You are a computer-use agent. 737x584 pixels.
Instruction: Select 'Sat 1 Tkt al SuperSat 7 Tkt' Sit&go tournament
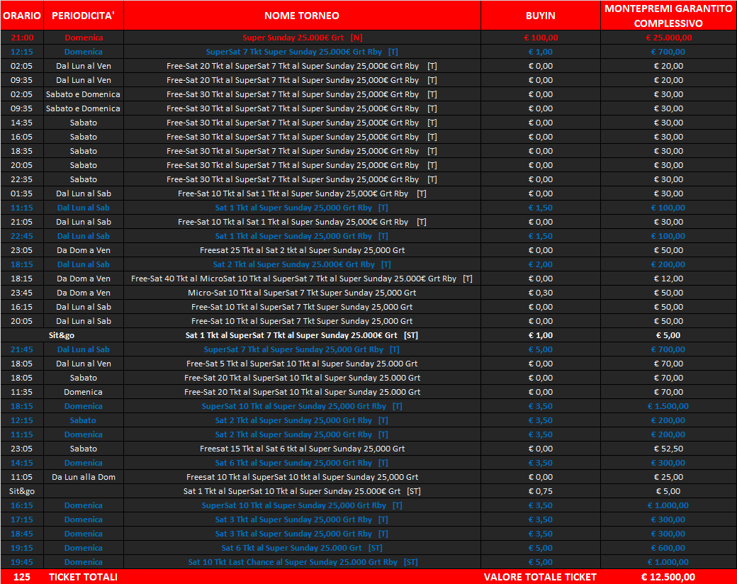pyautogui.click(x=302, y=335)
